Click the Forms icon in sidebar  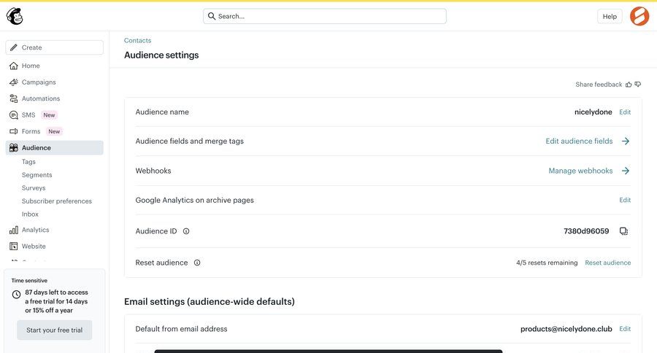[14, 131]
